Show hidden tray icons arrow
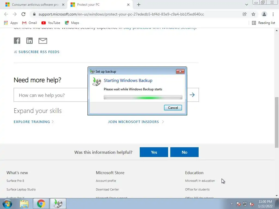Image resolution: width=279 pixels, height=209 pixels. coord(232,204)
